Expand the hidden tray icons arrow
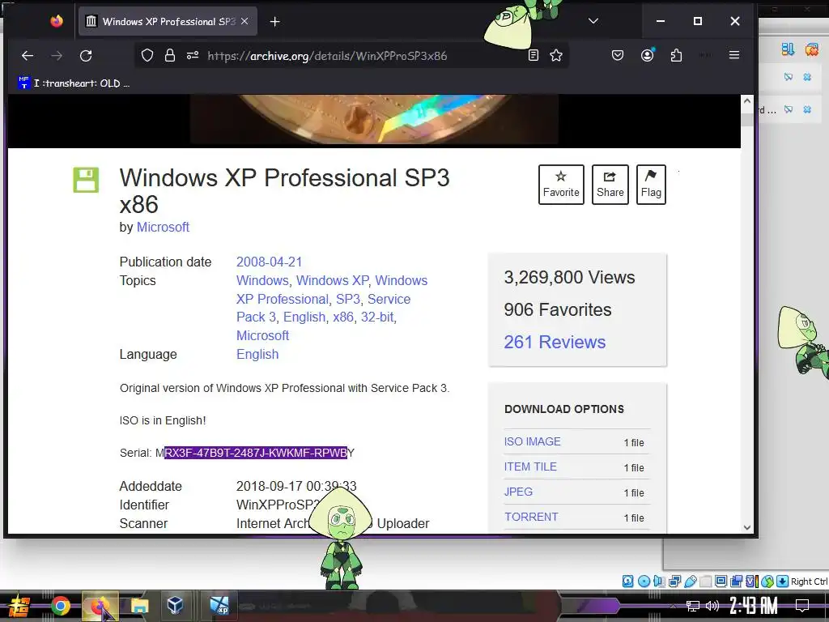The width and height of the screenshot is (829, 622). (673, 606)
